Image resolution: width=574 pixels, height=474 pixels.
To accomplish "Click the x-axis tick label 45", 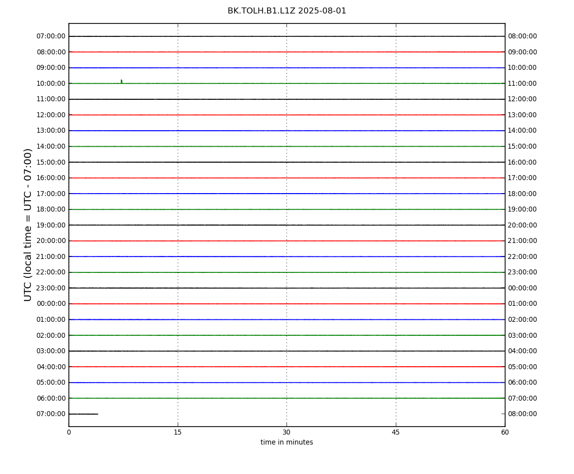I will pos(396,432).
